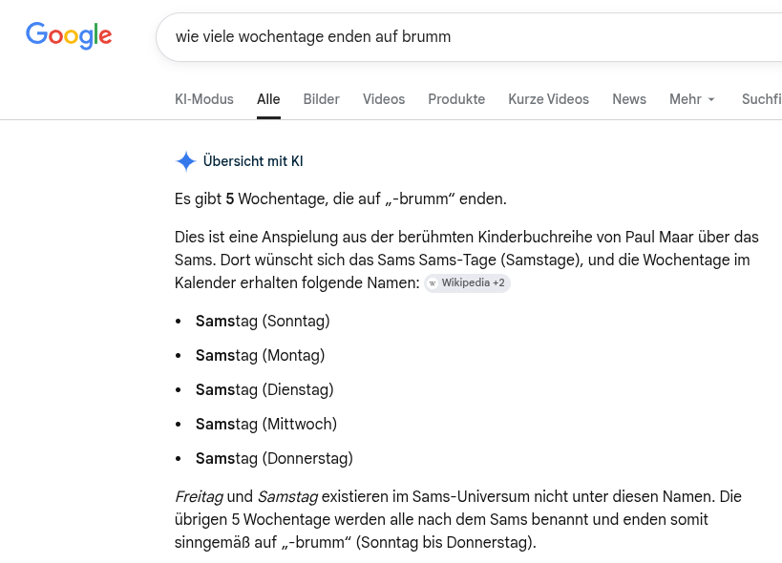Click the italic word 'Freitag'
This screenshot has width=782, height=563.
coord(199,497)
